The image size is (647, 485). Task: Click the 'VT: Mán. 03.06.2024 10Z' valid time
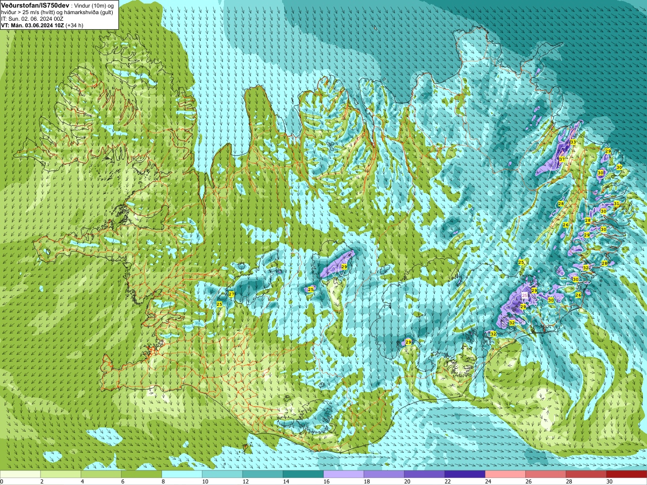point(32,25)
